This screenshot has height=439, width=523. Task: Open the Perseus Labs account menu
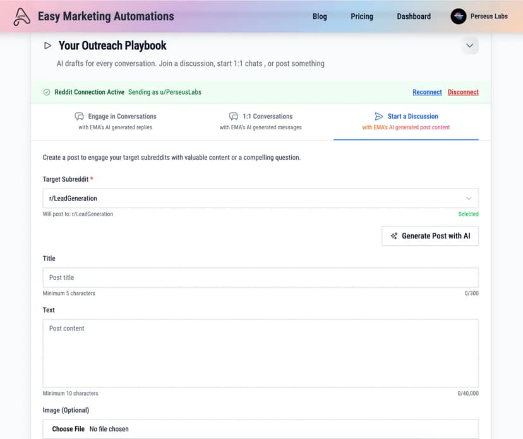click(x=479, y=16)
